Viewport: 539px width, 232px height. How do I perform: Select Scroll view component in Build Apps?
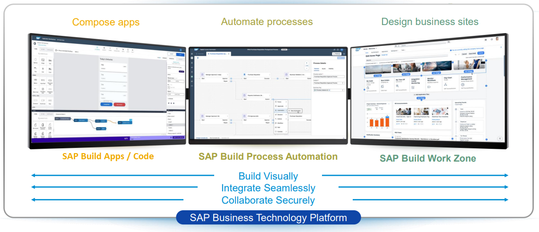[43, 102]
